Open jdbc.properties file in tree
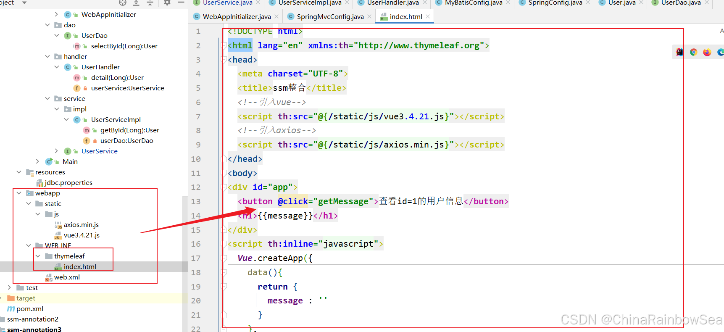Viewport: 724px width, 332px height. pos(68,182)
